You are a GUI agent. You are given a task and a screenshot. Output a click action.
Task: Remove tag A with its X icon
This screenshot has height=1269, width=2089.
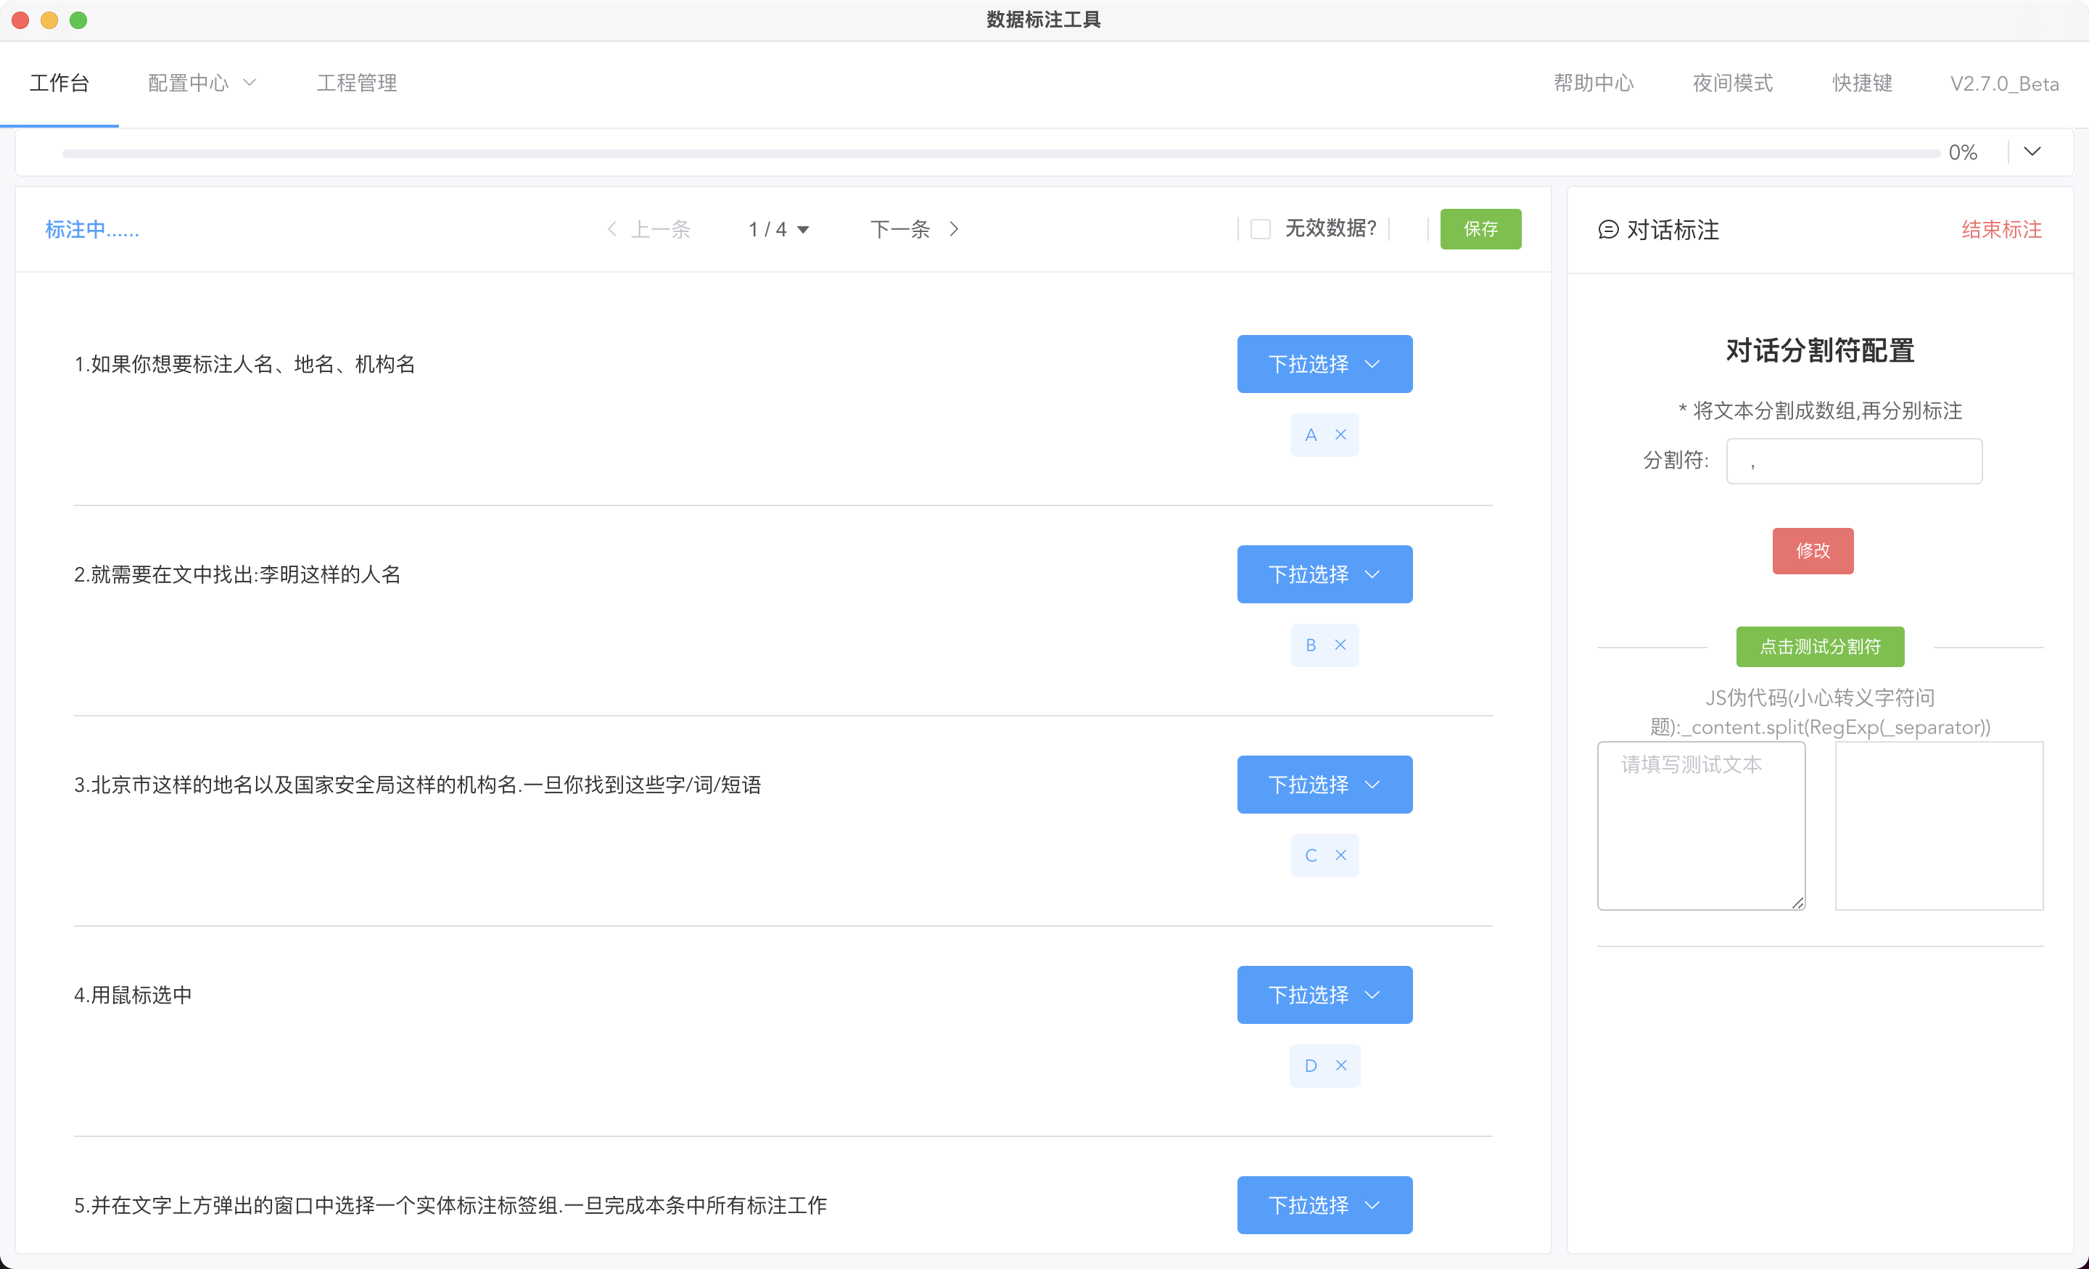pos(1340,435)
